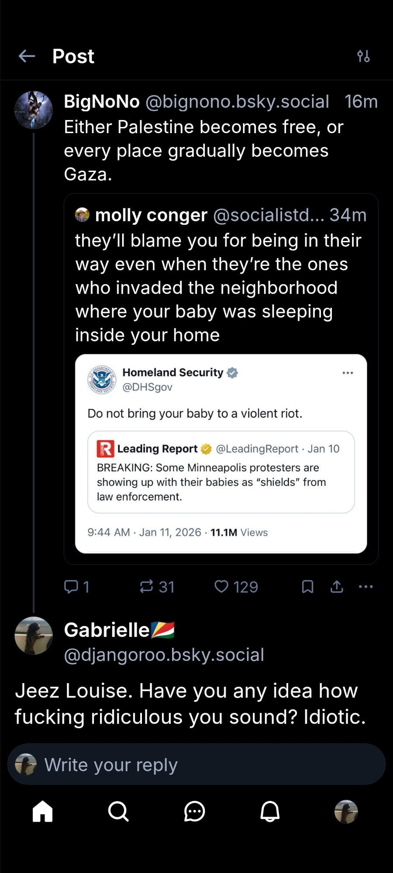
Task: Open three-dot menu on Homeland Security tweet
Action: 348,373
